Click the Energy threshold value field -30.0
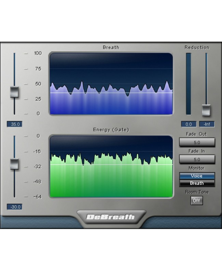The height and width of the screenshot is (271, 222). (15, 207)
